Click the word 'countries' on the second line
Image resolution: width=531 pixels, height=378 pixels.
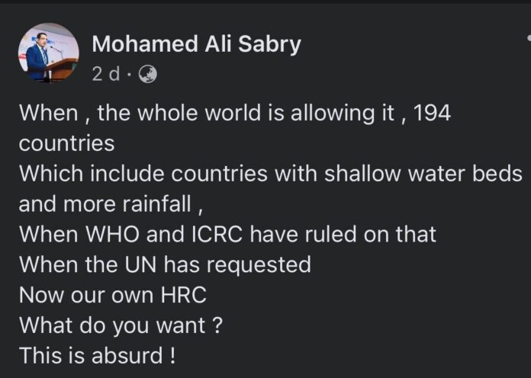click(66, 143)
